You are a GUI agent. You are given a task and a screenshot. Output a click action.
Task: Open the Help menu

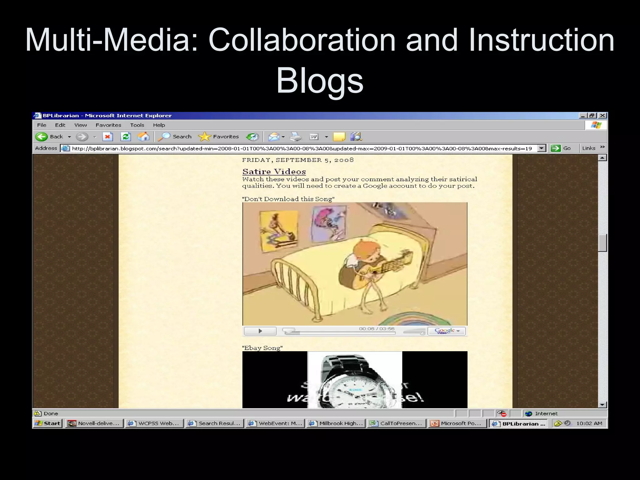coord(159,125)
